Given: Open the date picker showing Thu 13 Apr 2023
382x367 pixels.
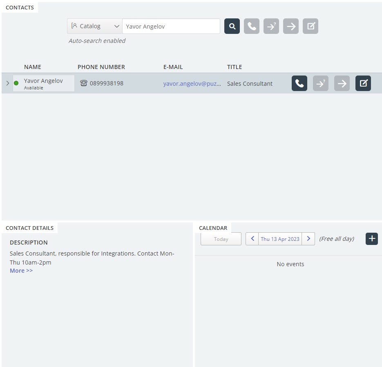Looking at the screenshot, I should [280, 239].
